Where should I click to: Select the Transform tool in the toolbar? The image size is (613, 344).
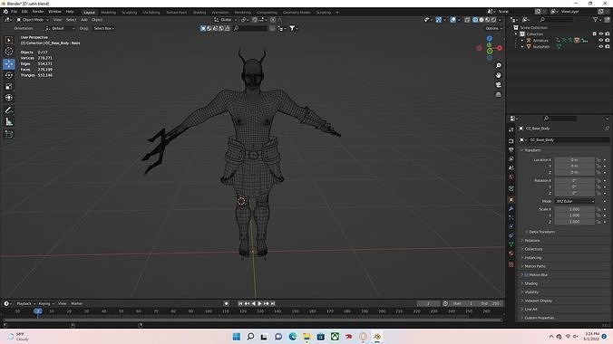pyautogui.click(x=8, y=98)
